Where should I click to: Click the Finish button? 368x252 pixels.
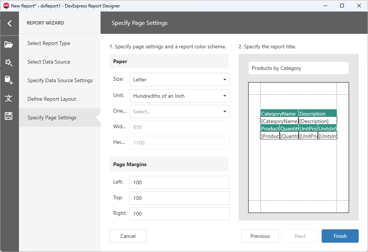[x=340, y=236]
